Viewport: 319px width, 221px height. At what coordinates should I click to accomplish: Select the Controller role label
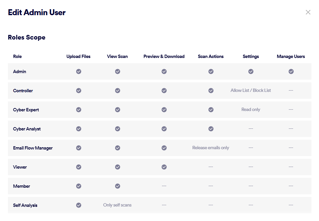pos(23,91)
